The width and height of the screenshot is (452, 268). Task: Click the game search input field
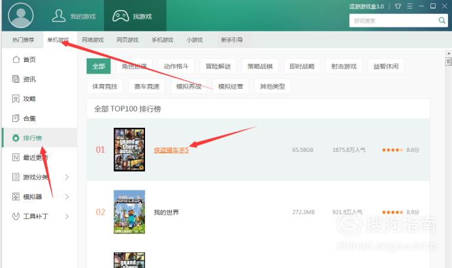[393, 20]
